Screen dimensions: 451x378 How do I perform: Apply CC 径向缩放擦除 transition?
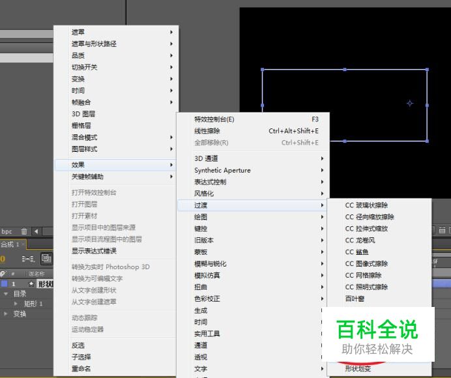(379, 217)
